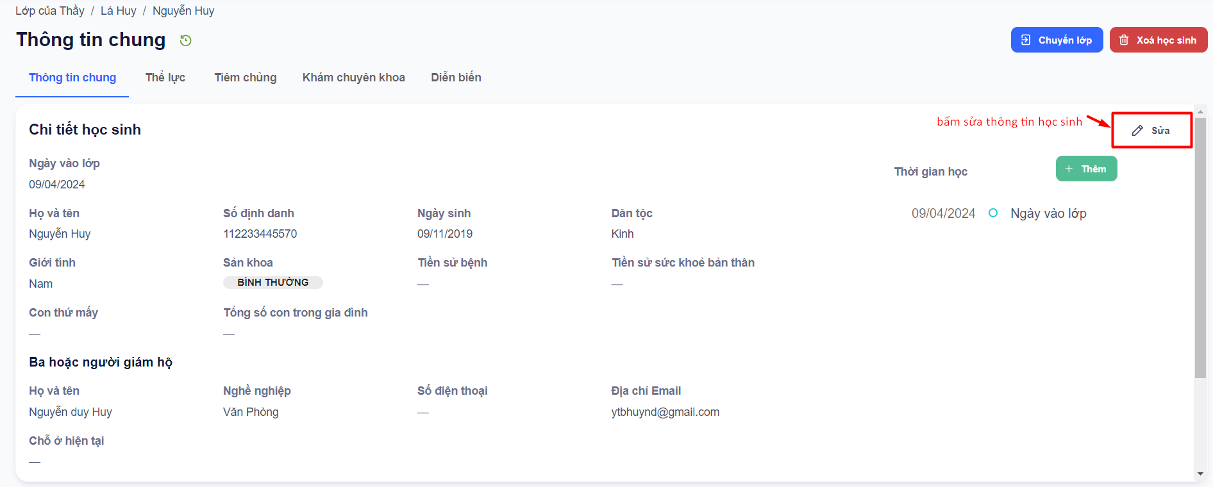Screen dimensions: 1213x487
Task: Click scrollbar down arrow
Action: pos(1200,474)
